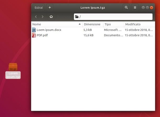The image size is (160, 117).
Task: Sort by the Dimensione column header
Action: coord(93,24)
